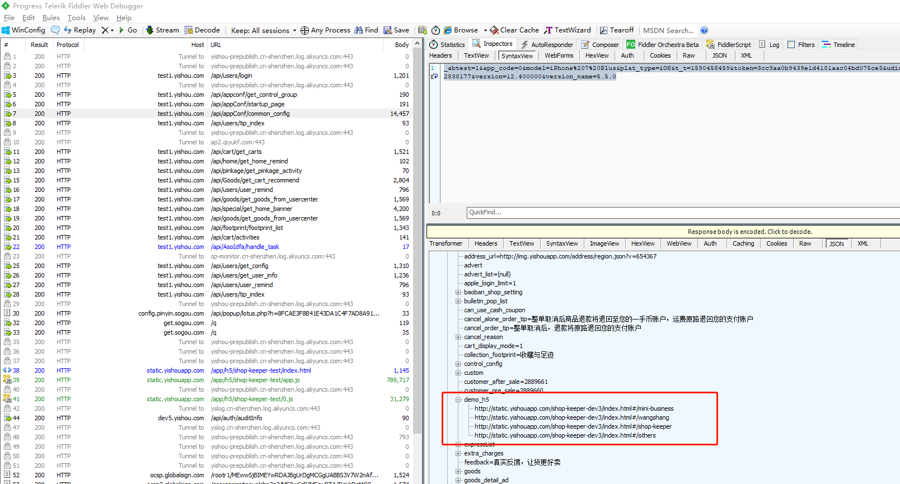Screen dimensions: 900x484
Task: Open the Log tab
Action: coord(769,45)
